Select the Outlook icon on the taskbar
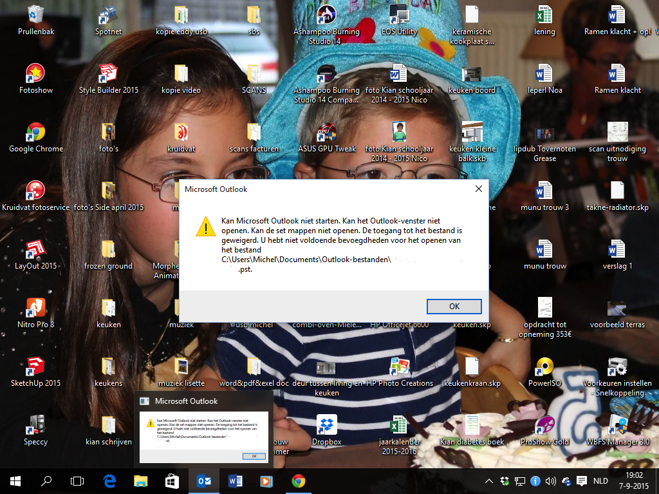659x494 pixels. point(203,480)
